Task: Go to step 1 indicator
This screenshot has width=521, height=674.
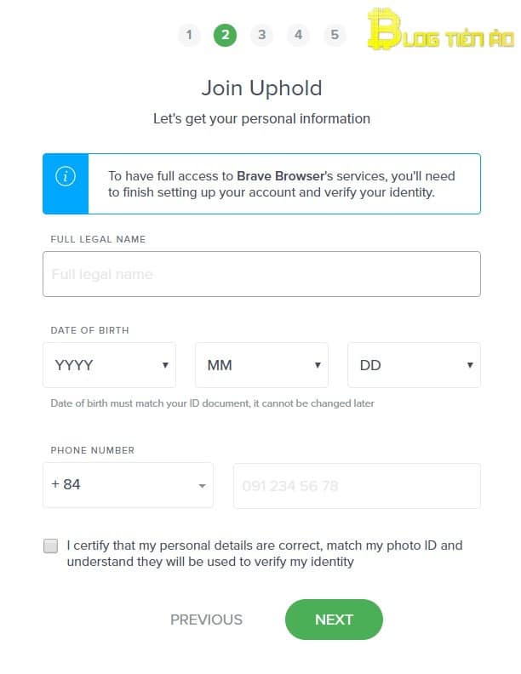Action: [189, 35]
